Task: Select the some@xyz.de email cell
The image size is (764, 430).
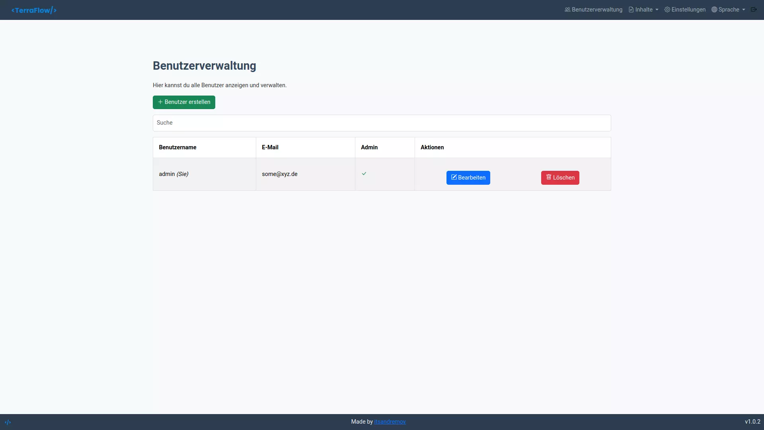Action: point(305,174)
